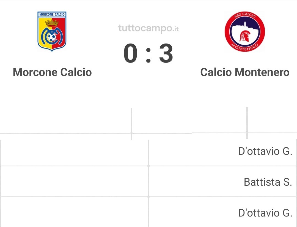Viewport: 297px width, 227px height.
Task: Open the Morcone Calcio team name link
Action: click(52, 72)
